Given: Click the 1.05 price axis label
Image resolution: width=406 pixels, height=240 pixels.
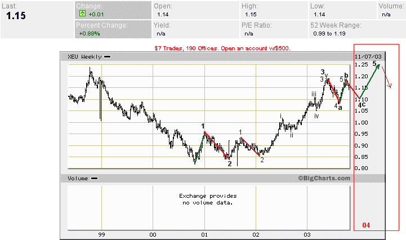Looking at the screenshot, I should point(361,110).
